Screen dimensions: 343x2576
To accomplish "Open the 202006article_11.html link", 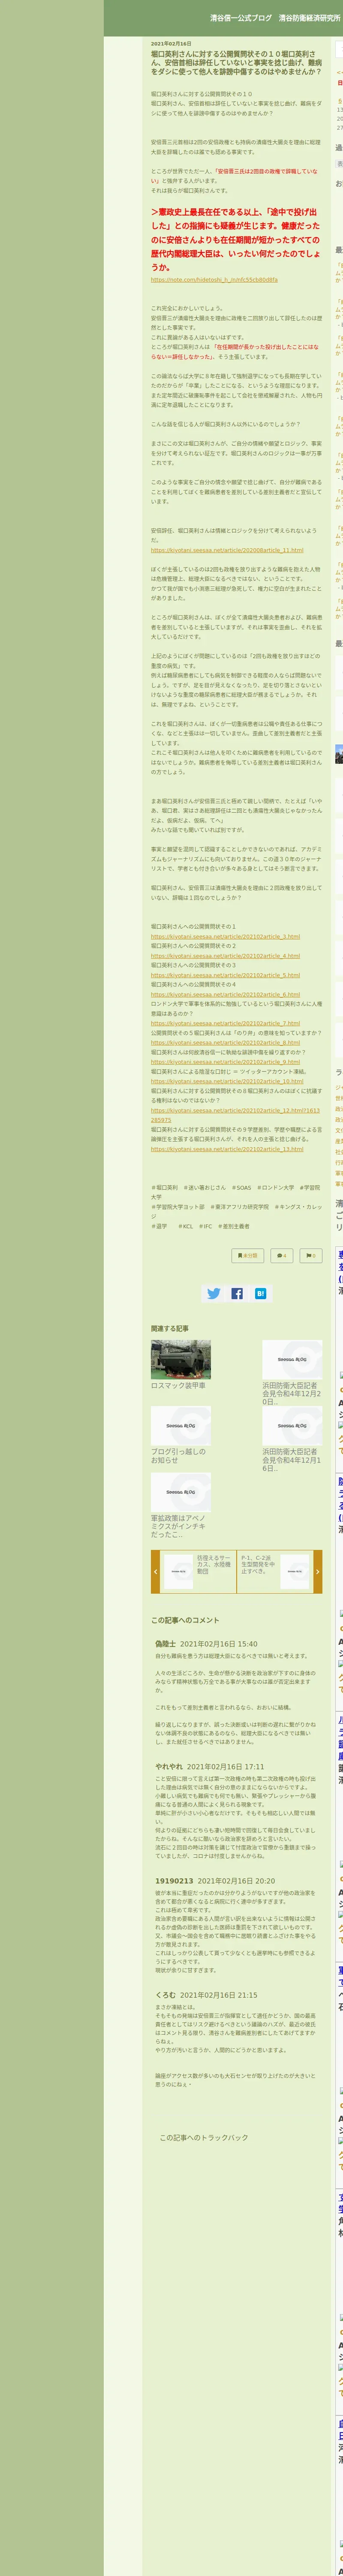I will tap(227, 550).
